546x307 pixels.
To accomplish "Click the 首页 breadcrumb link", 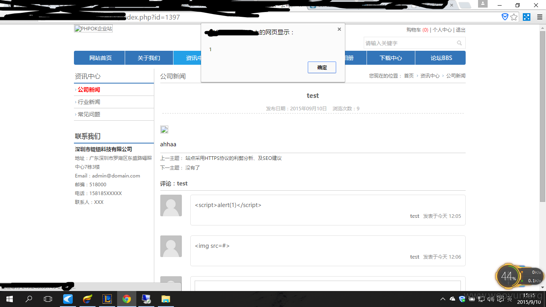I will pyautogui.click(x=409, y=76).
